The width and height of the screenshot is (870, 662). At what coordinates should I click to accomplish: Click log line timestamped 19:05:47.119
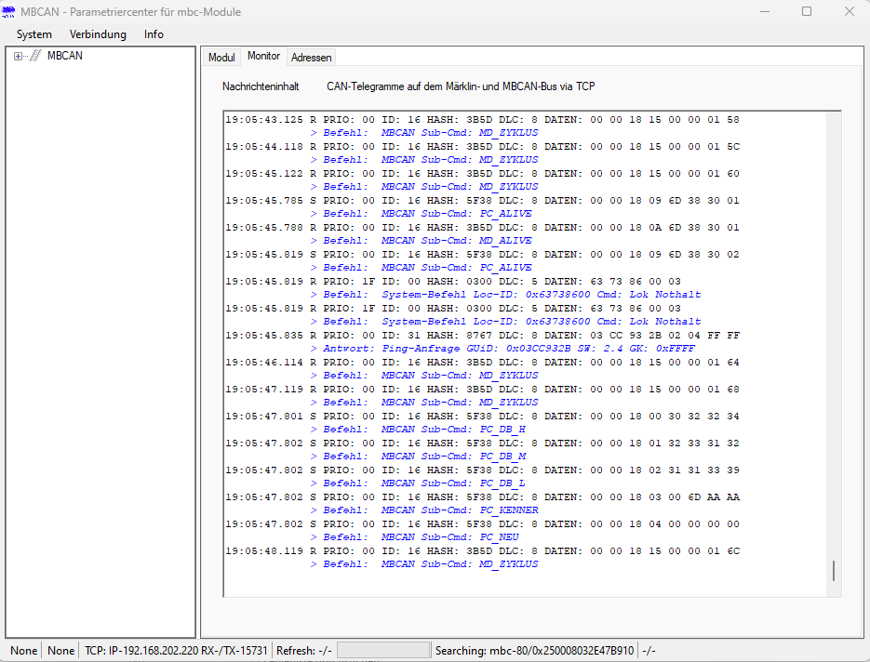(x=482, y=390)
